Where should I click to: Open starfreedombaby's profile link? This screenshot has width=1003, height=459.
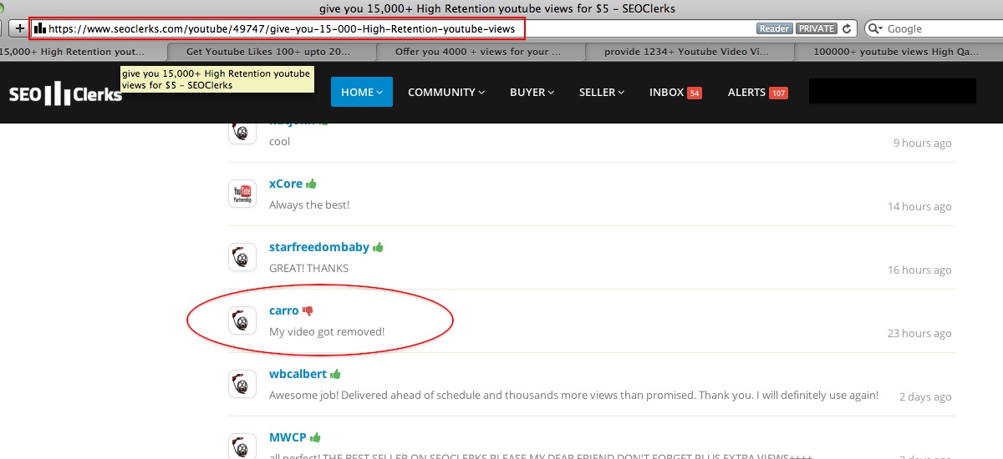[319, 247]
